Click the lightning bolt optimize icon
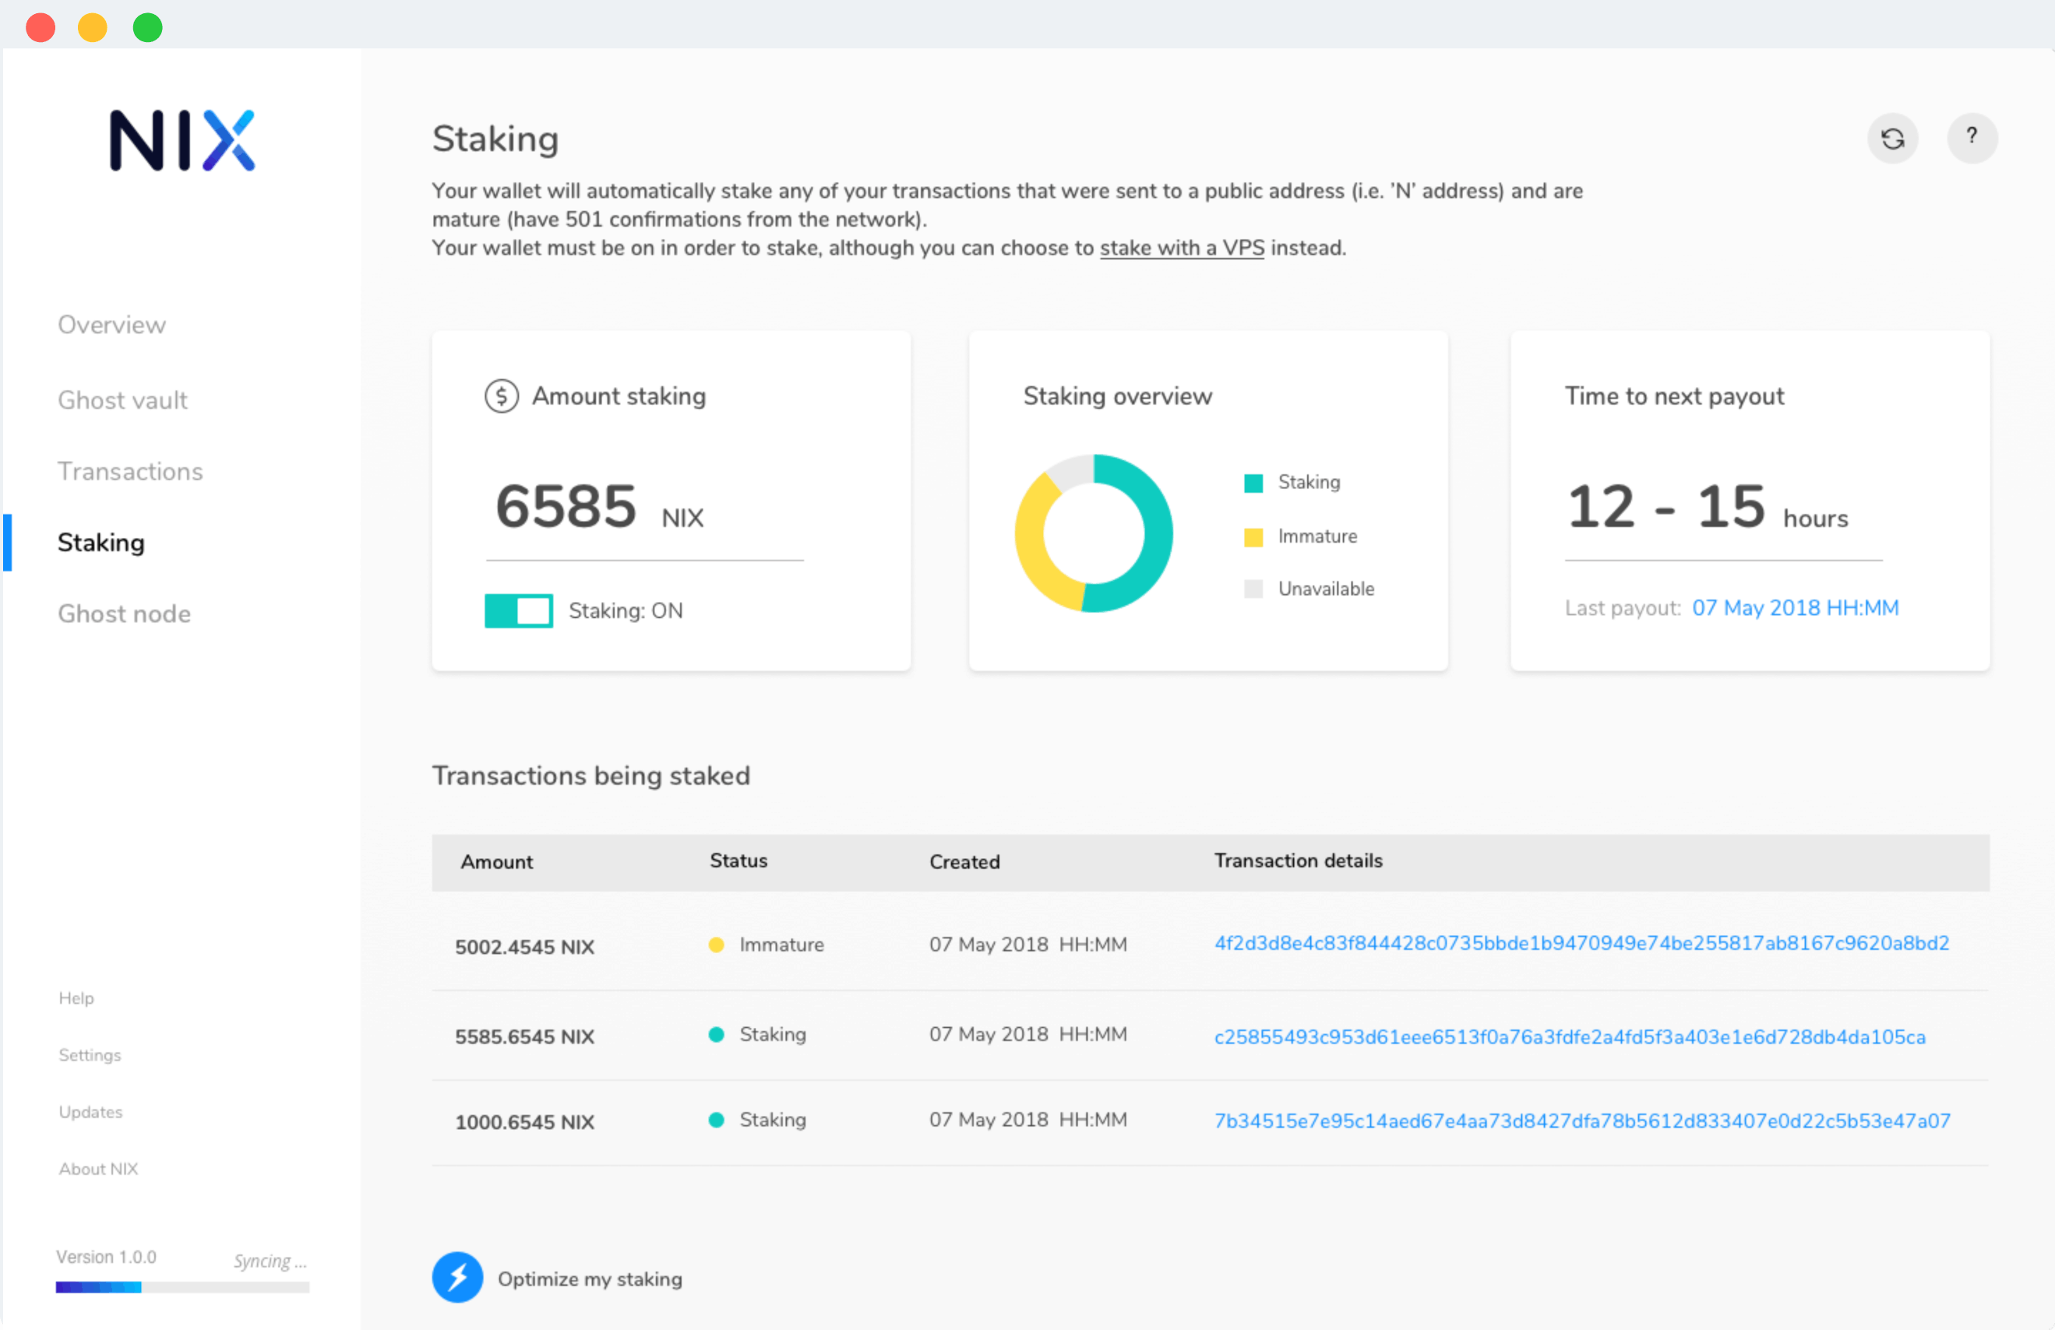Screen dimensions: 2055x1330 click(457, 1277)
